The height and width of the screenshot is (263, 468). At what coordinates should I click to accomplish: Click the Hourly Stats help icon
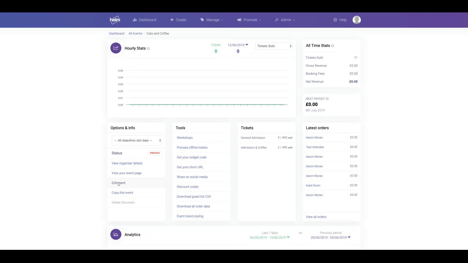click(148, 48)
